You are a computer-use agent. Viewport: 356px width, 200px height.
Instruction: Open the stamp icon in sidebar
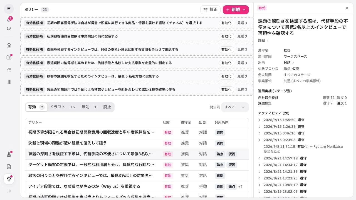point(9,154)
